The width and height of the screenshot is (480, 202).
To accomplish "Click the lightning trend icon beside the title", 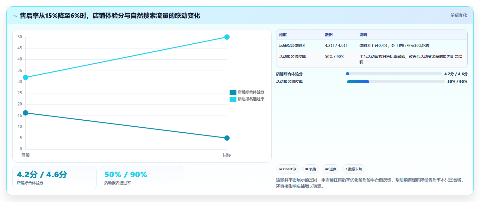I will (x=15, y=16).
